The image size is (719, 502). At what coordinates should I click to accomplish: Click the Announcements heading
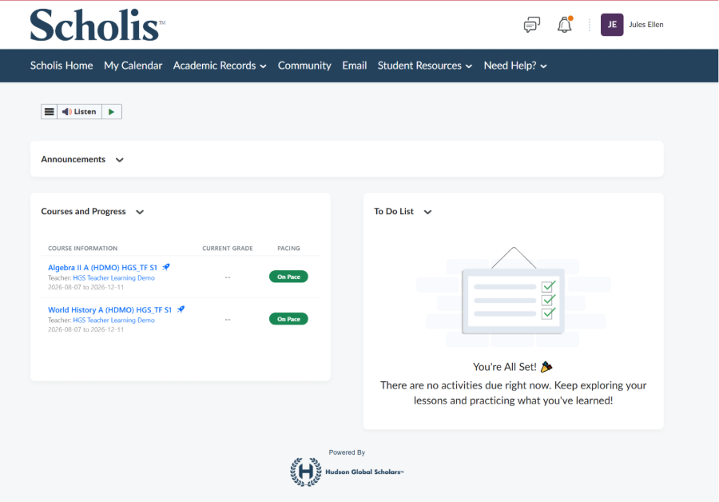click(73, 159)
